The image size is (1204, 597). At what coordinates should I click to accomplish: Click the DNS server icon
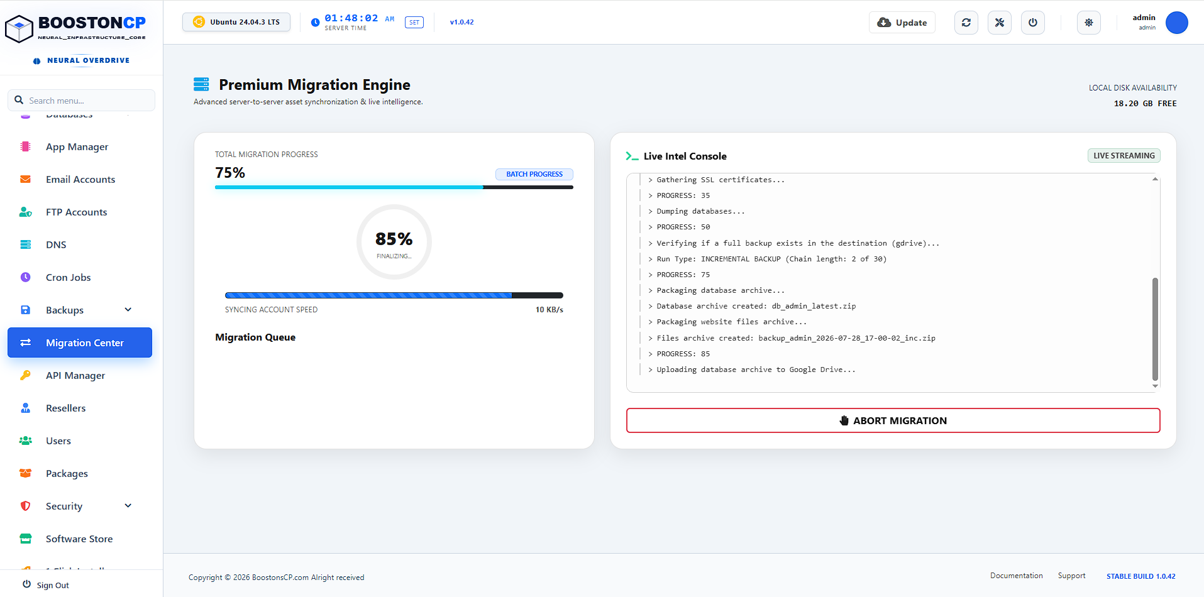(x=25, y=244)
